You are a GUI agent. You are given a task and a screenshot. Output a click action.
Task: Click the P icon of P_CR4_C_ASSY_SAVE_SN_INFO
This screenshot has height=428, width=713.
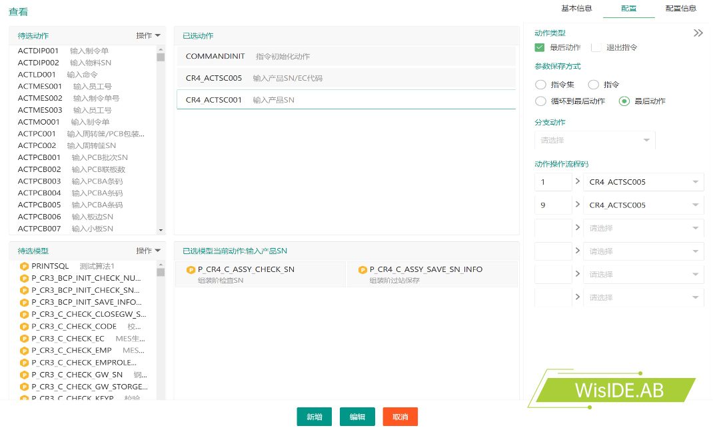click(362, 270)
